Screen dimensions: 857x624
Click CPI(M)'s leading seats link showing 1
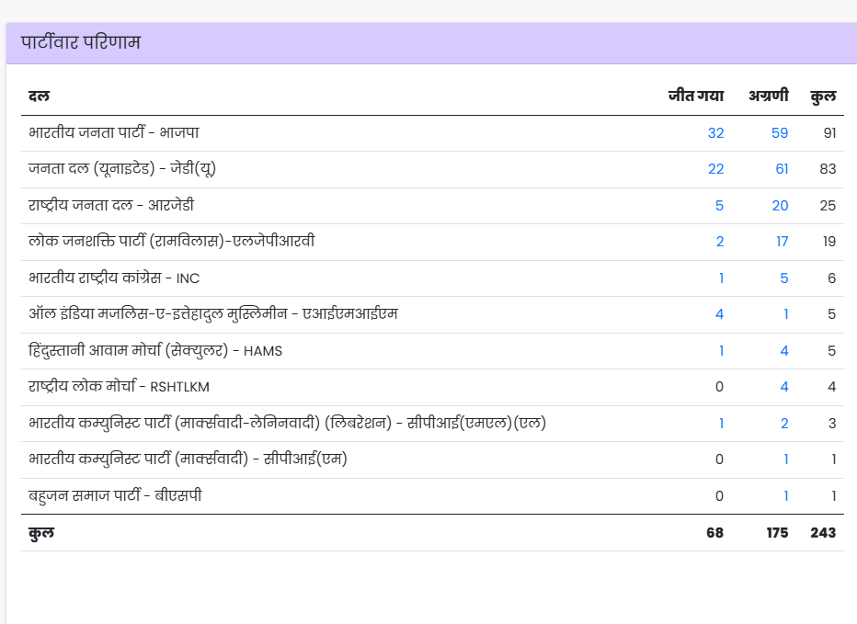tap(785, 459)
